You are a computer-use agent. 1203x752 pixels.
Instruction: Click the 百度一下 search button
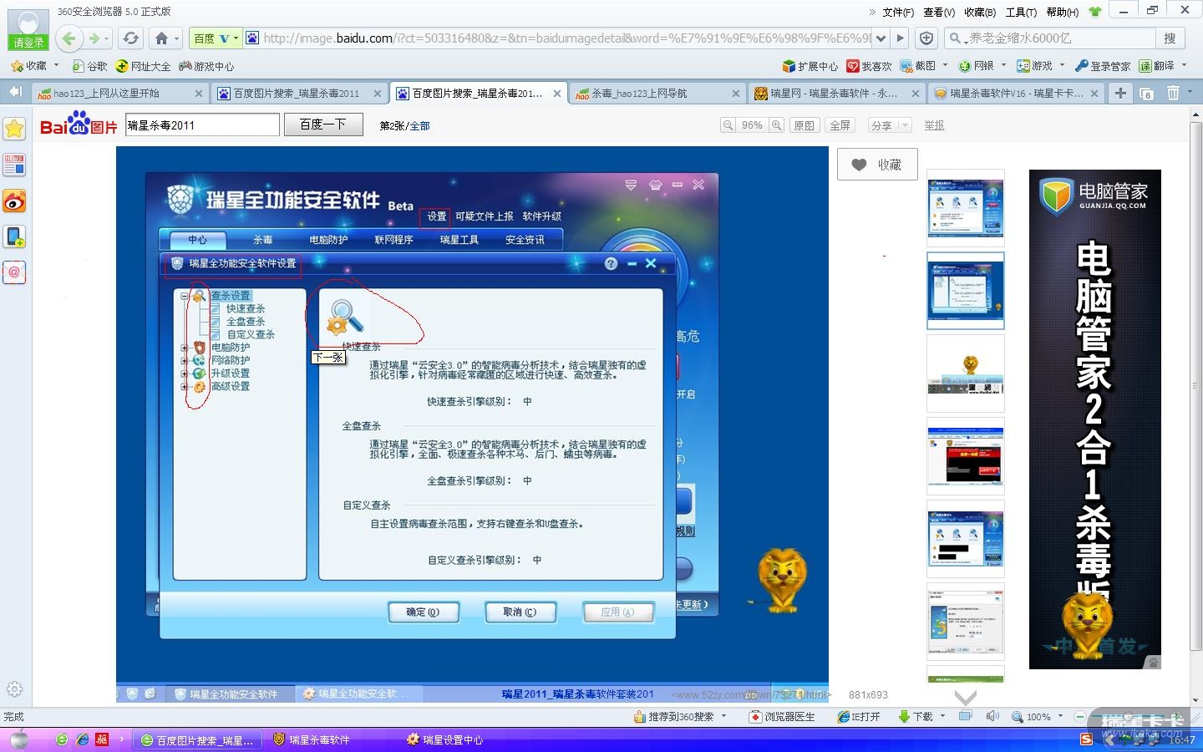click(323, 124)
